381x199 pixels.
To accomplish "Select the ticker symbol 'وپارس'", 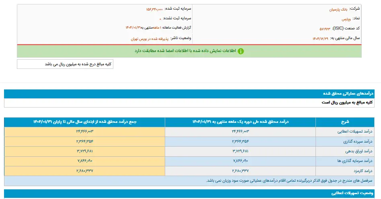I will coord(346,19).
